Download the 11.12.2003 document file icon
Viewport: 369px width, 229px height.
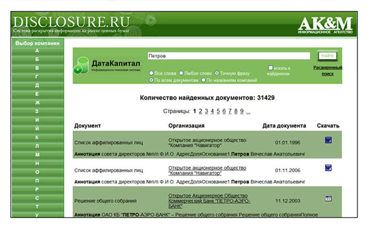click(328, 199)
